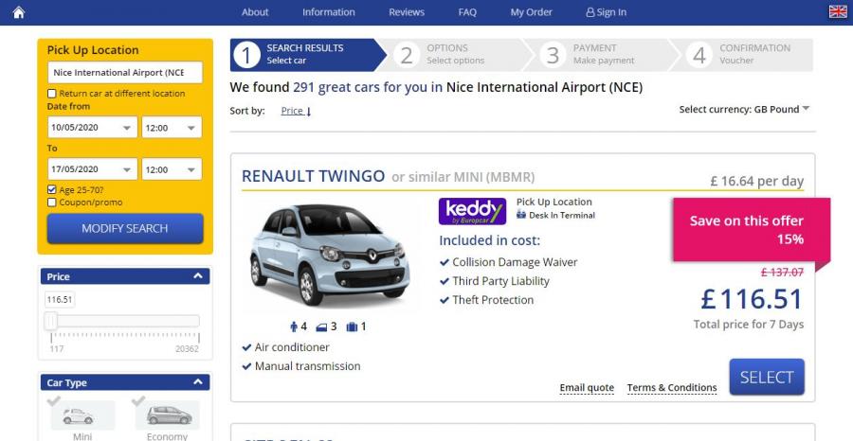Click the £ 16.64 per day text
853x441 pixels.
pyautogui.click(x=756, y=181)
